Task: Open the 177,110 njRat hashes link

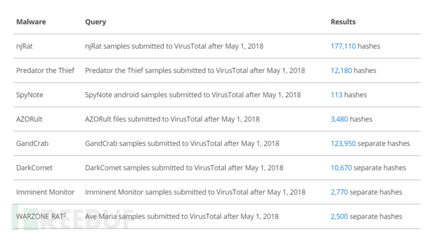Action: (x=343, y=46)
